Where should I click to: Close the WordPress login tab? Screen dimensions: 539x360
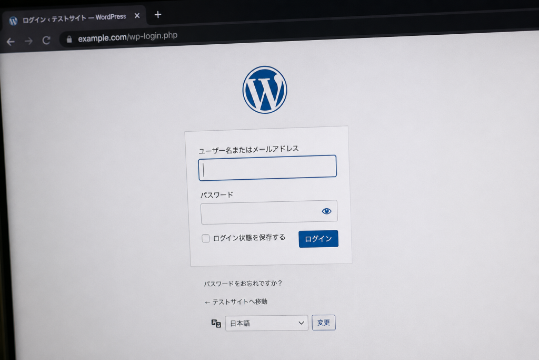pos(137,16)
